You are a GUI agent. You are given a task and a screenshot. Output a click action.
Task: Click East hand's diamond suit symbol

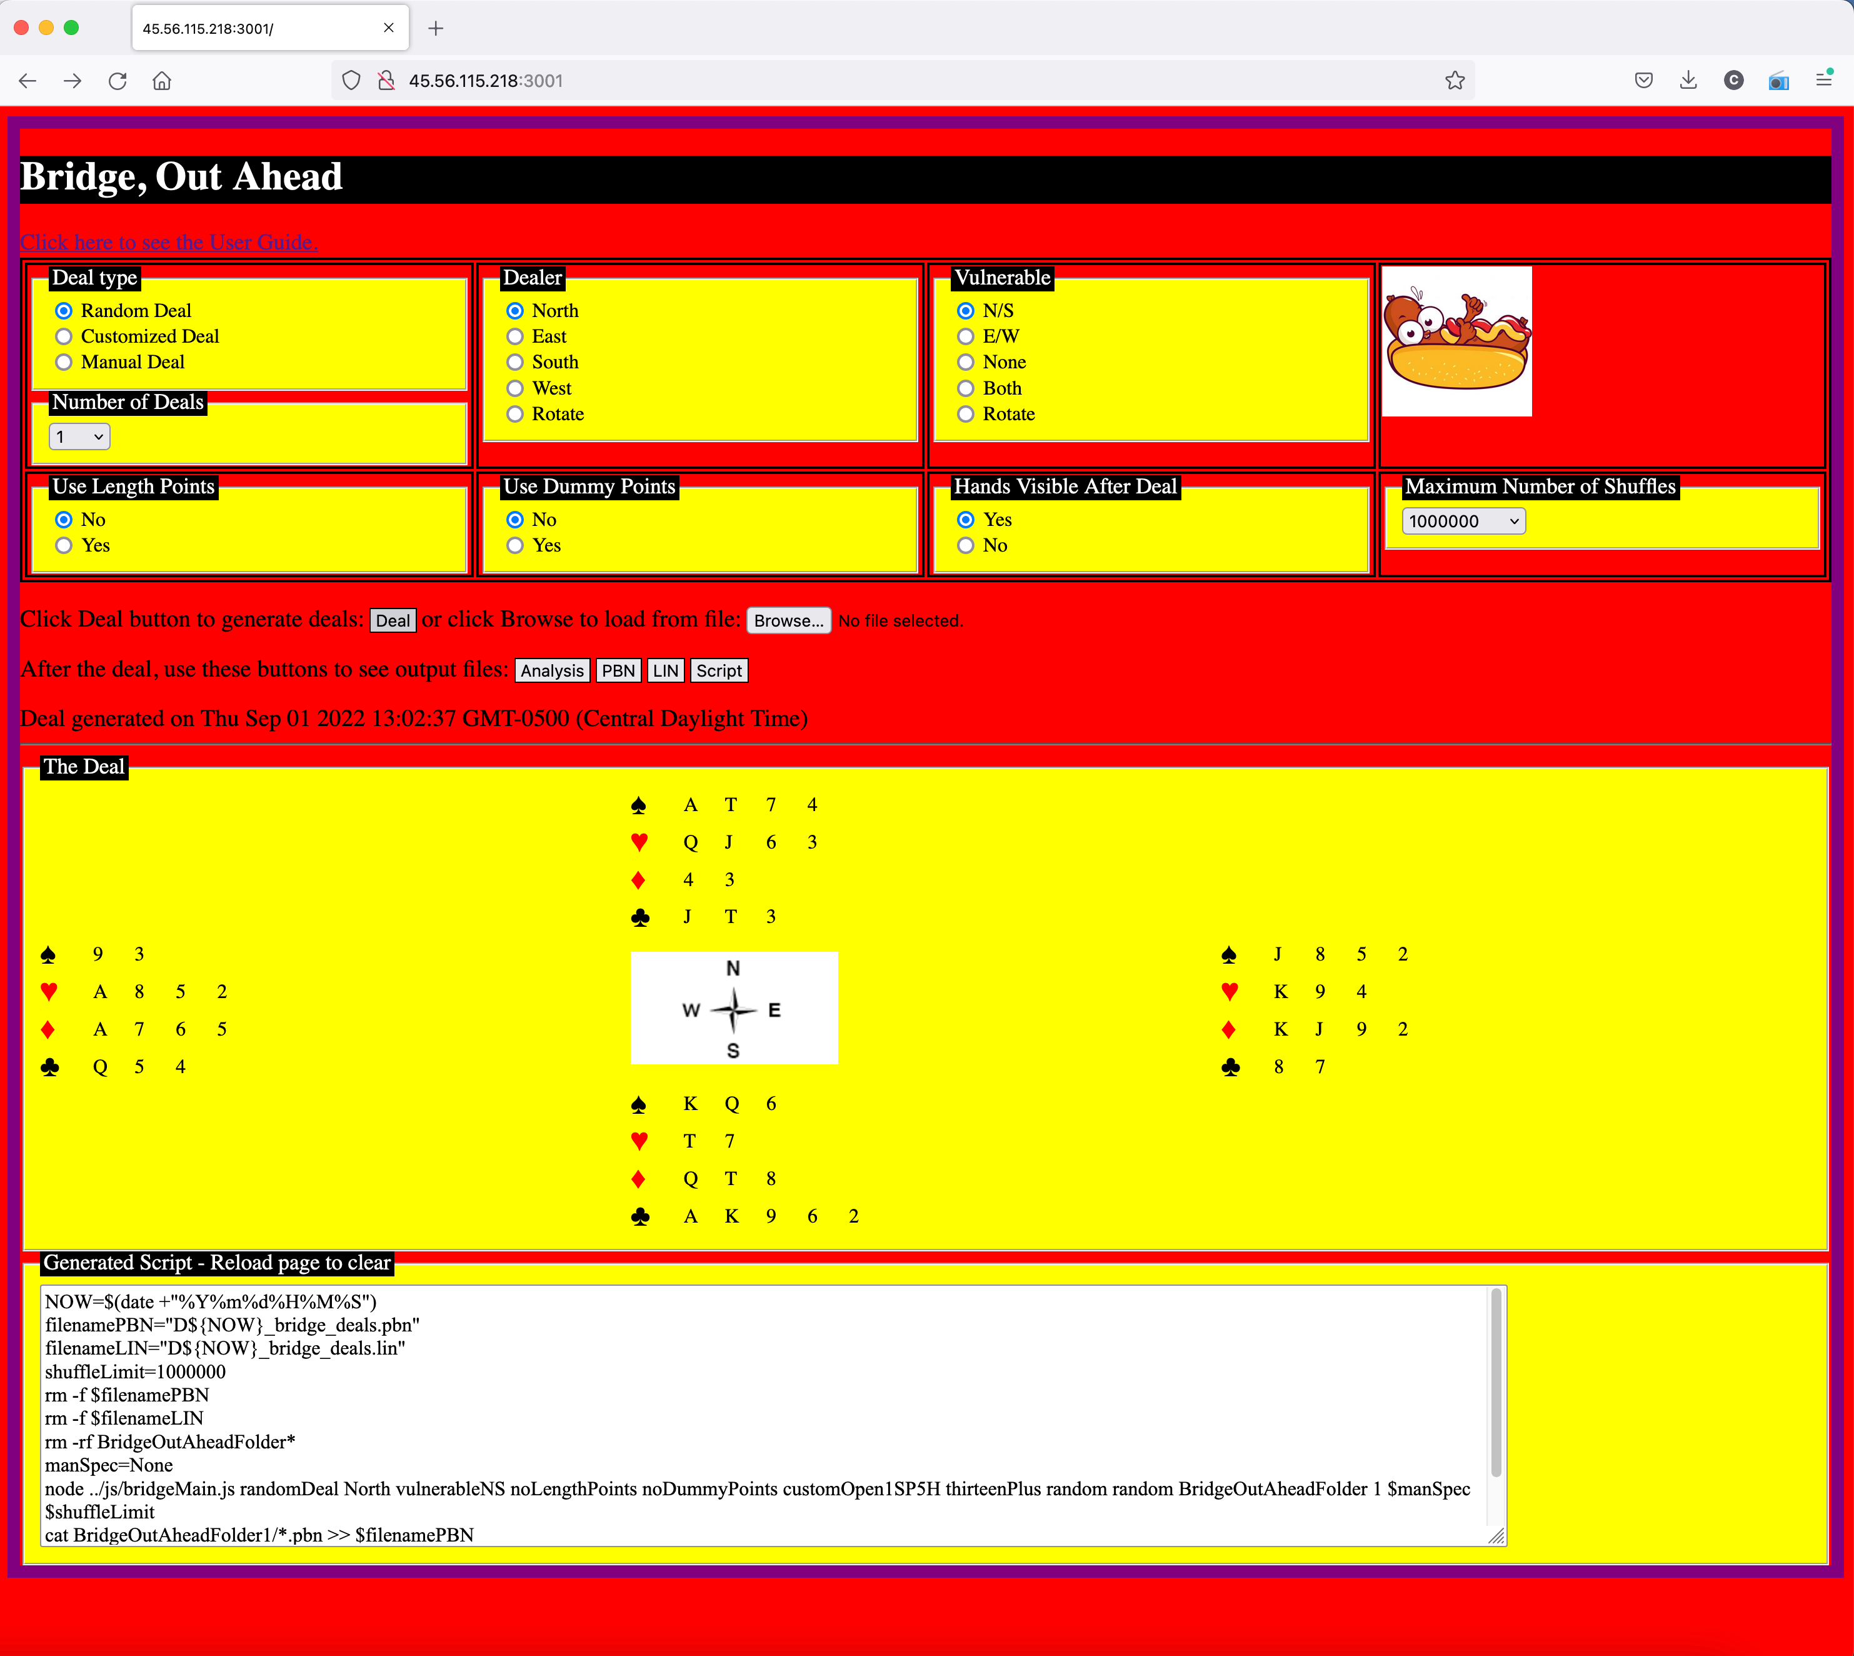(x=1228, y=1030)
